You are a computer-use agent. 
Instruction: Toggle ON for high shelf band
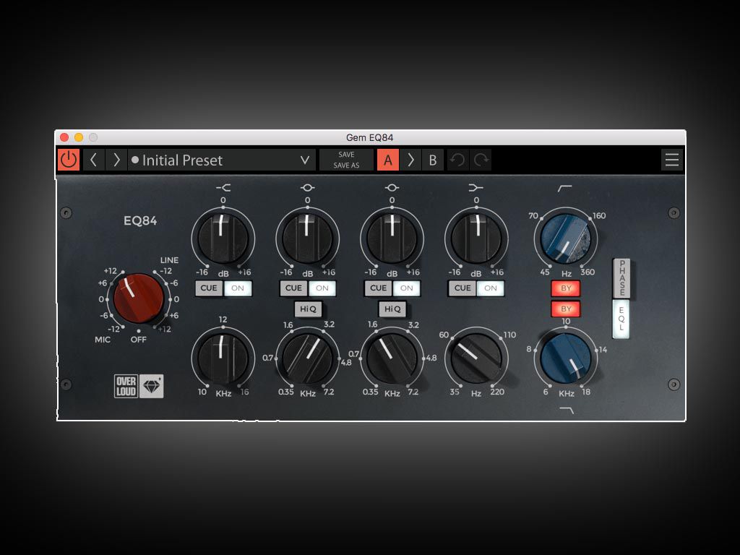(237, 288)
